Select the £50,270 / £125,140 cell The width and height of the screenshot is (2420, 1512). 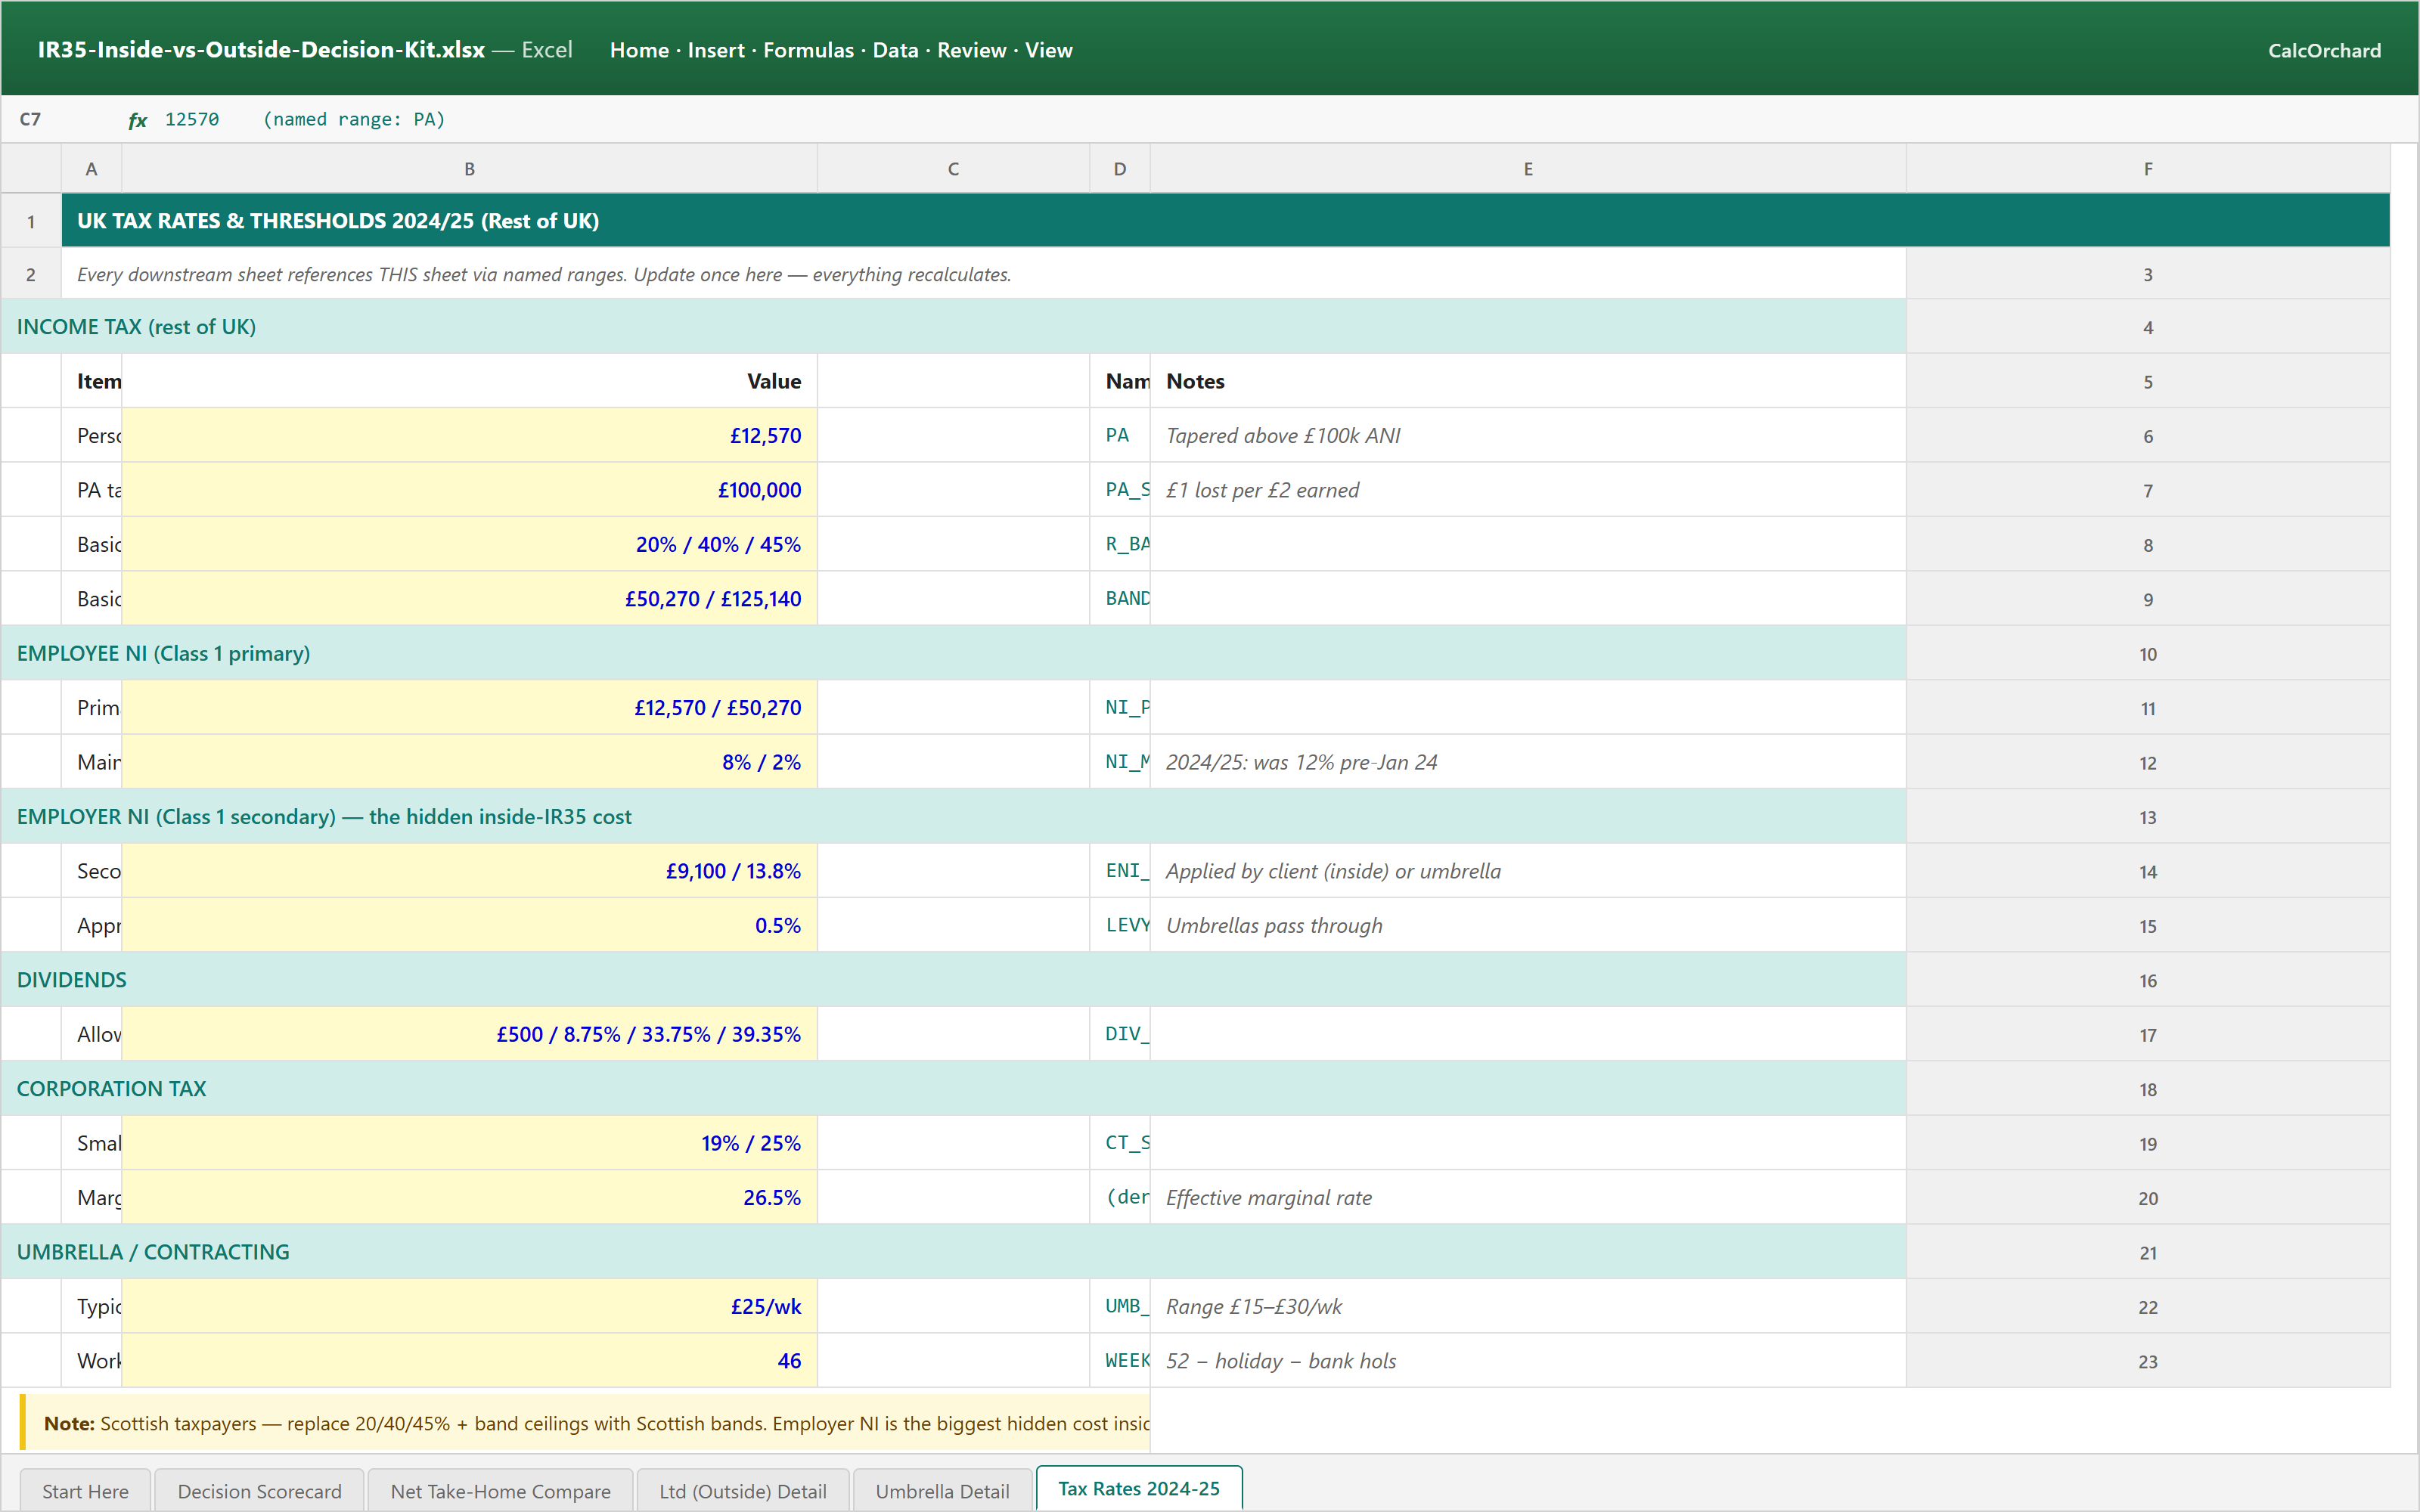pyautogui.click(x=469, y=598)
